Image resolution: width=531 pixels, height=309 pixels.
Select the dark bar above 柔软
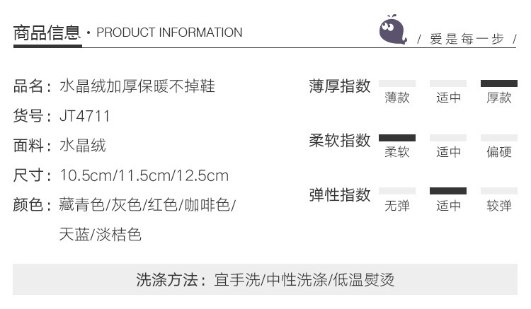point(397,137)
